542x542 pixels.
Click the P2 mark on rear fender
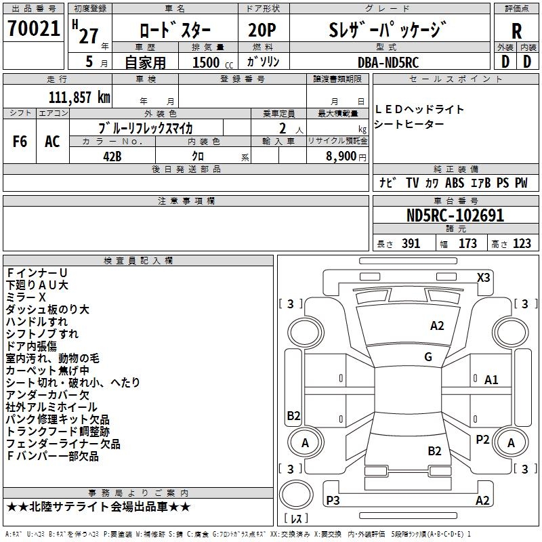tap(482, 440)
